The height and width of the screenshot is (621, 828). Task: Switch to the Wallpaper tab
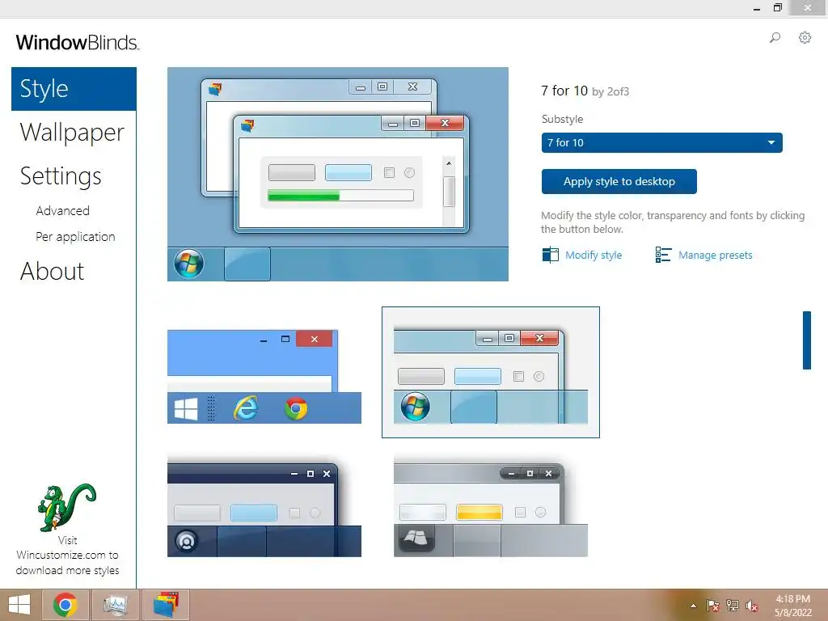[x=72, y=132]
